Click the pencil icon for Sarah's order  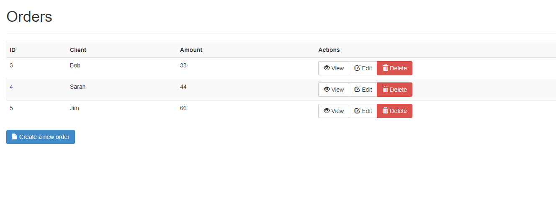coord(357,90)
